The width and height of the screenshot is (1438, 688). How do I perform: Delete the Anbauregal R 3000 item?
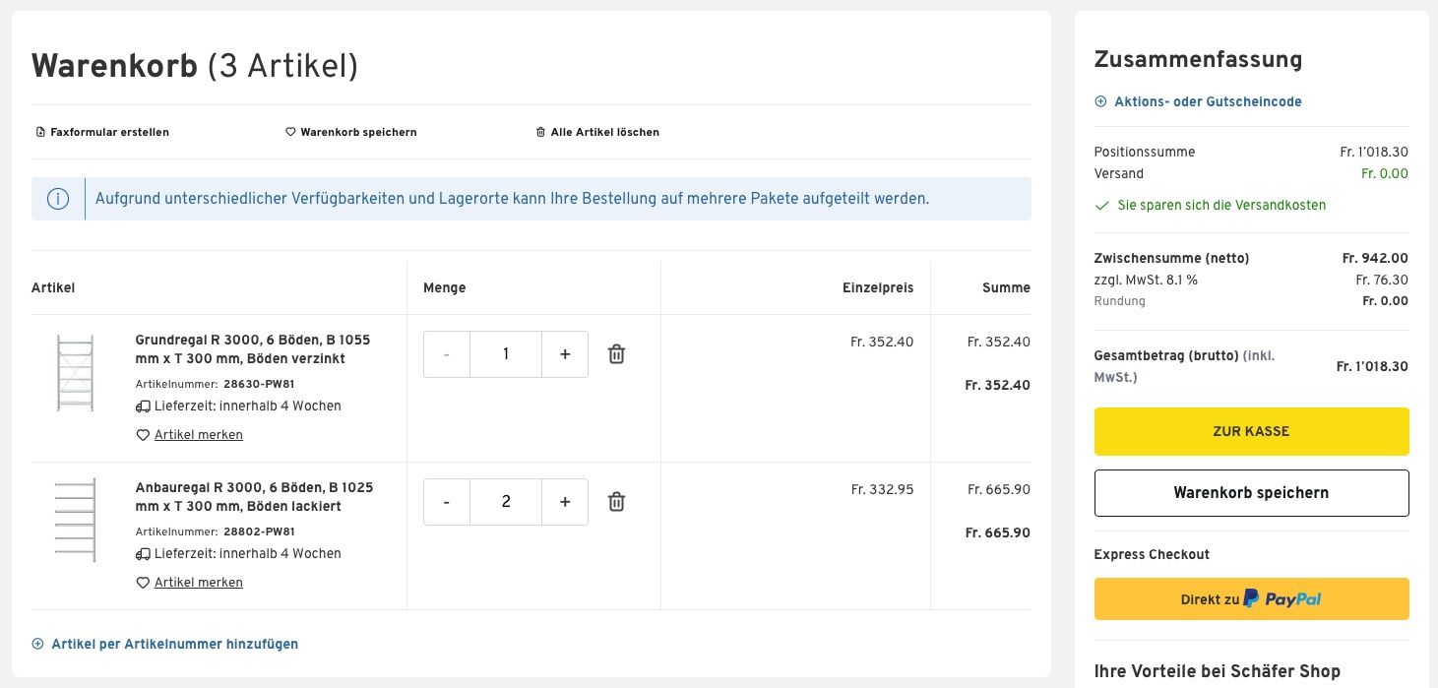tap(616, 502)
